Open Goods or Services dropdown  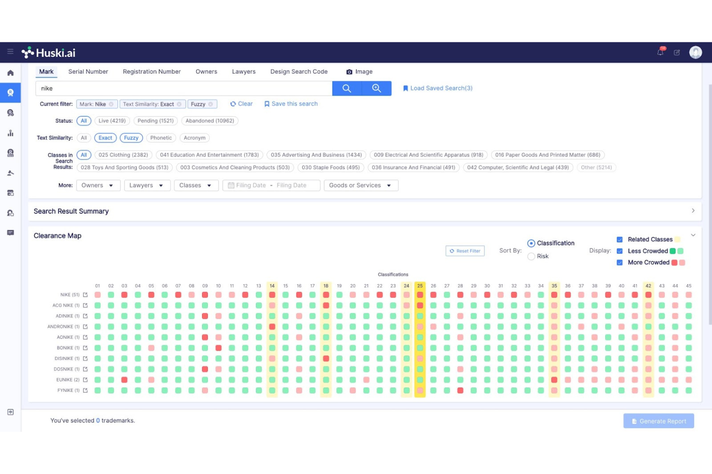361,185
